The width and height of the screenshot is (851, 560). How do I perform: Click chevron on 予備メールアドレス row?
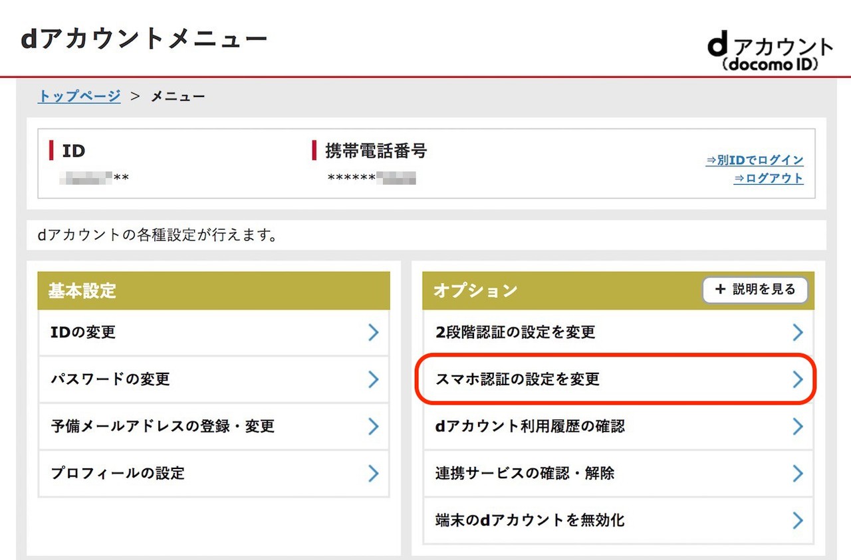pyautogui.click(x=374, y=426)
